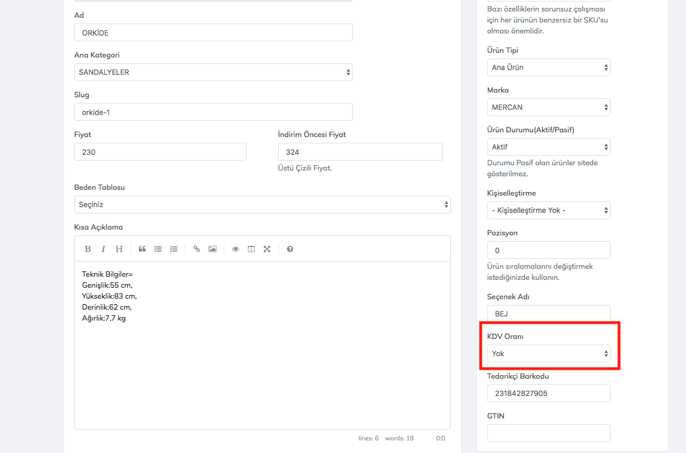Insert an image using the picture icon
Viewport: 686px width, 453px height.
[212, 249]
